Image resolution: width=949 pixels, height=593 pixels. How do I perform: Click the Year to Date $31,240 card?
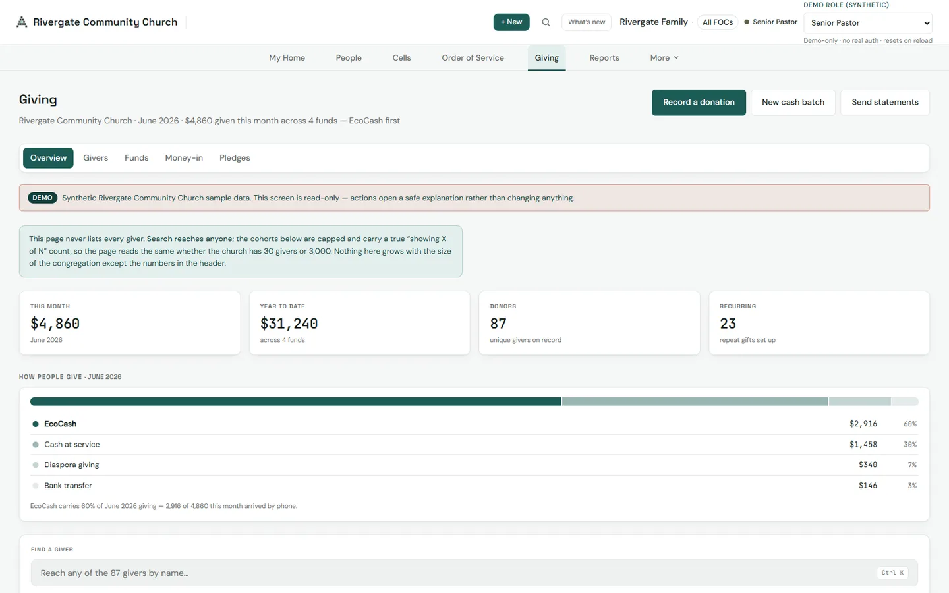(360, 323)
